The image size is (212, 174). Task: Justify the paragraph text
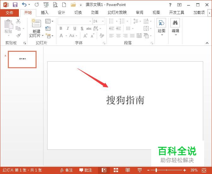click(x=132, y=36)
